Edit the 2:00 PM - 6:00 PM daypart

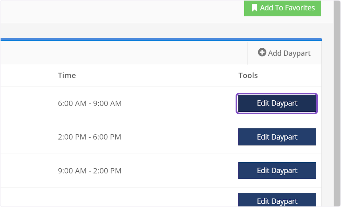pos(277,137)
